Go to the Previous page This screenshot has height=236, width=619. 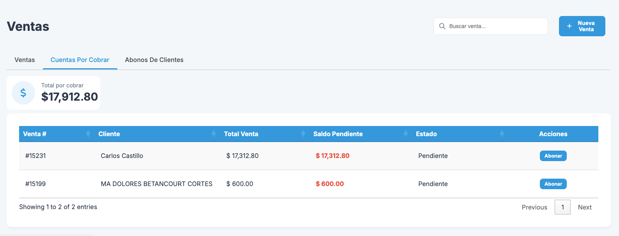(534, 207)
